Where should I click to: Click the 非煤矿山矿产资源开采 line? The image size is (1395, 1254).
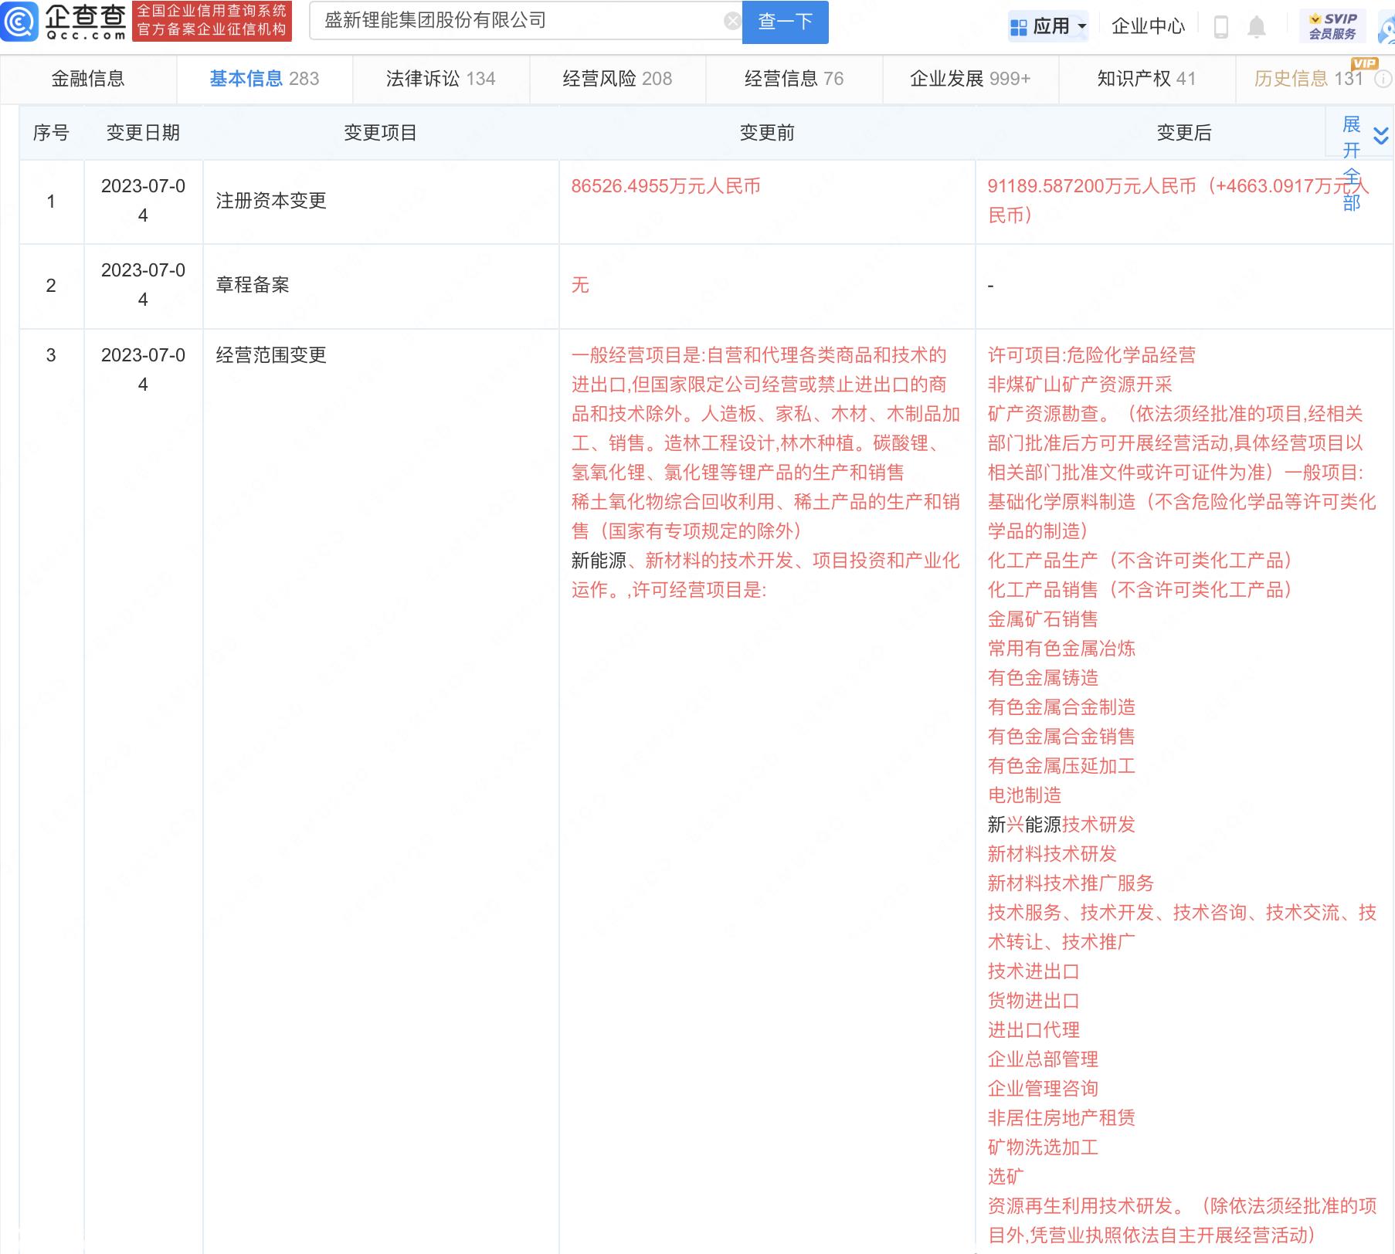click(x=1080, y=385)
